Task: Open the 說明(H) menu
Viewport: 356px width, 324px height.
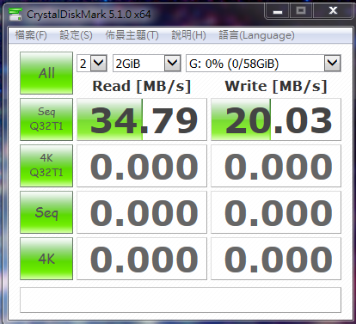Action: [x=188, y=35]
